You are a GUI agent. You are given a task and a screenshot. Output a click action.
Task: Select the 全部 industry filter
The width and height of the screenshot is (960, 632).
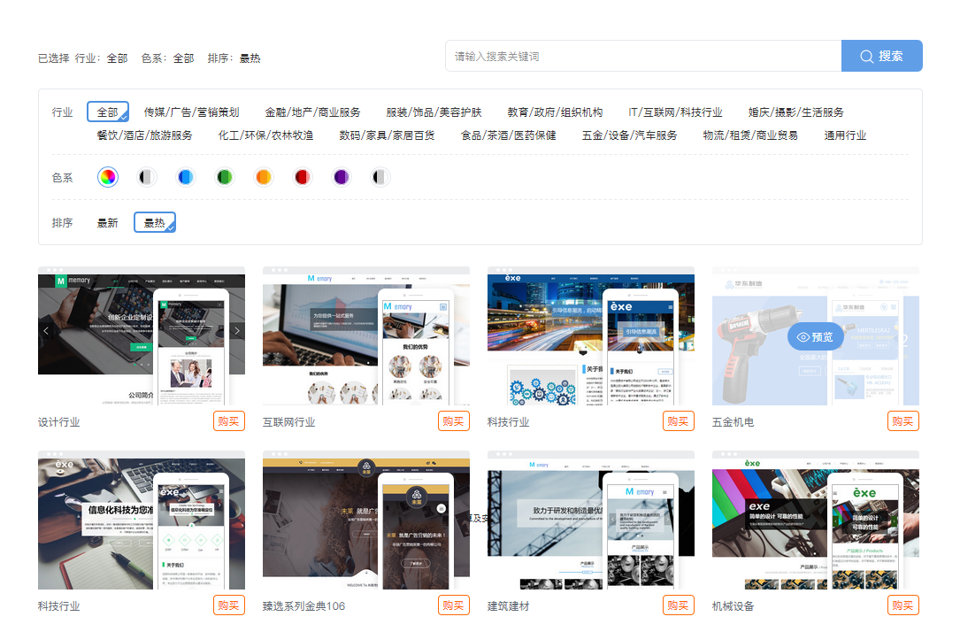pyautogui.click(x=107, y=112)
